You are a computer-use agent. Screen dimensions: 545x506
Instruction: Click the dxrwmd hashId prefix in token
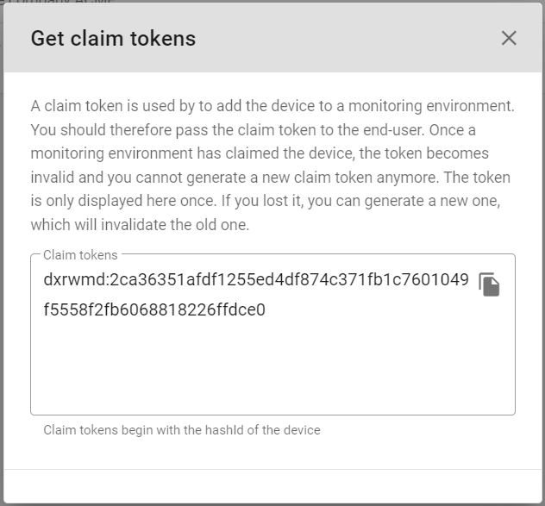(74, 279)
